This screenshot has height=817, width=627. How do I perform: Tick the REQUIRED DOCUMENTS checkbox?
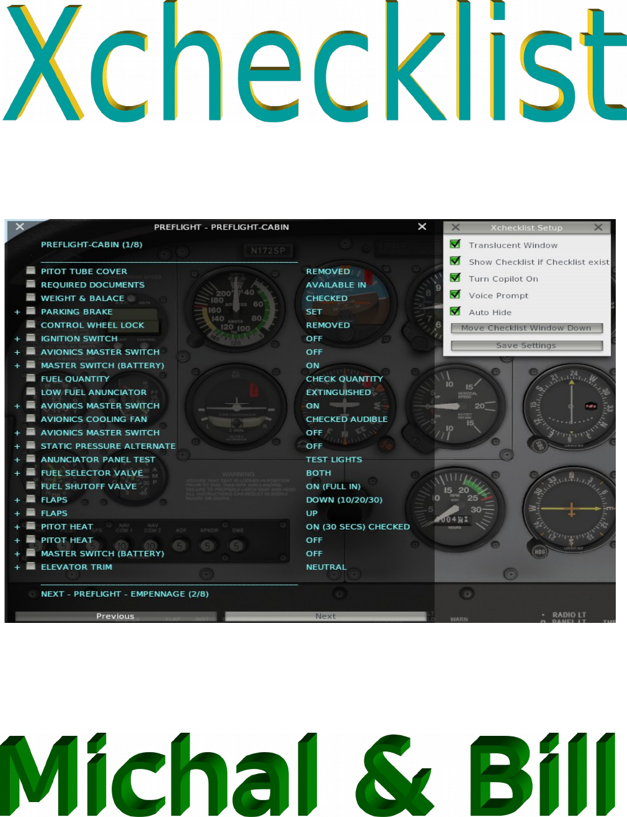point(31,284)
